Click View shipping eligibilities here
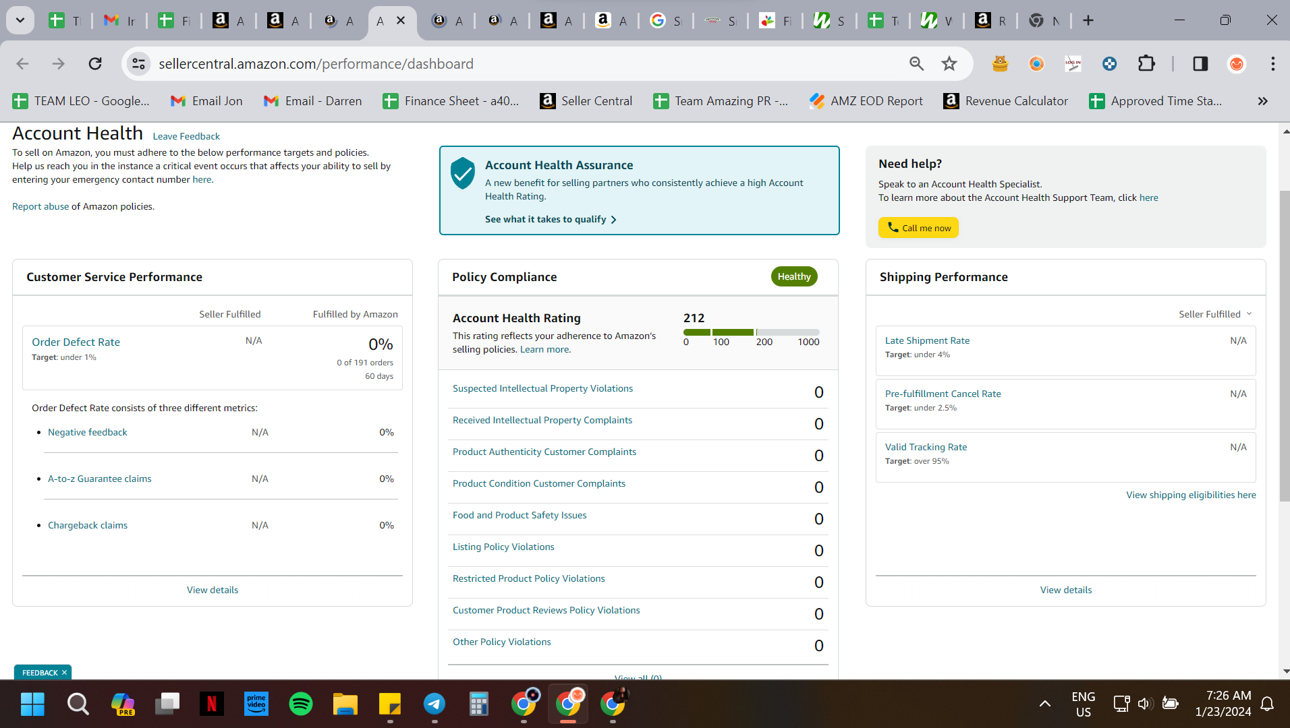 click(x=1191, y=495)
